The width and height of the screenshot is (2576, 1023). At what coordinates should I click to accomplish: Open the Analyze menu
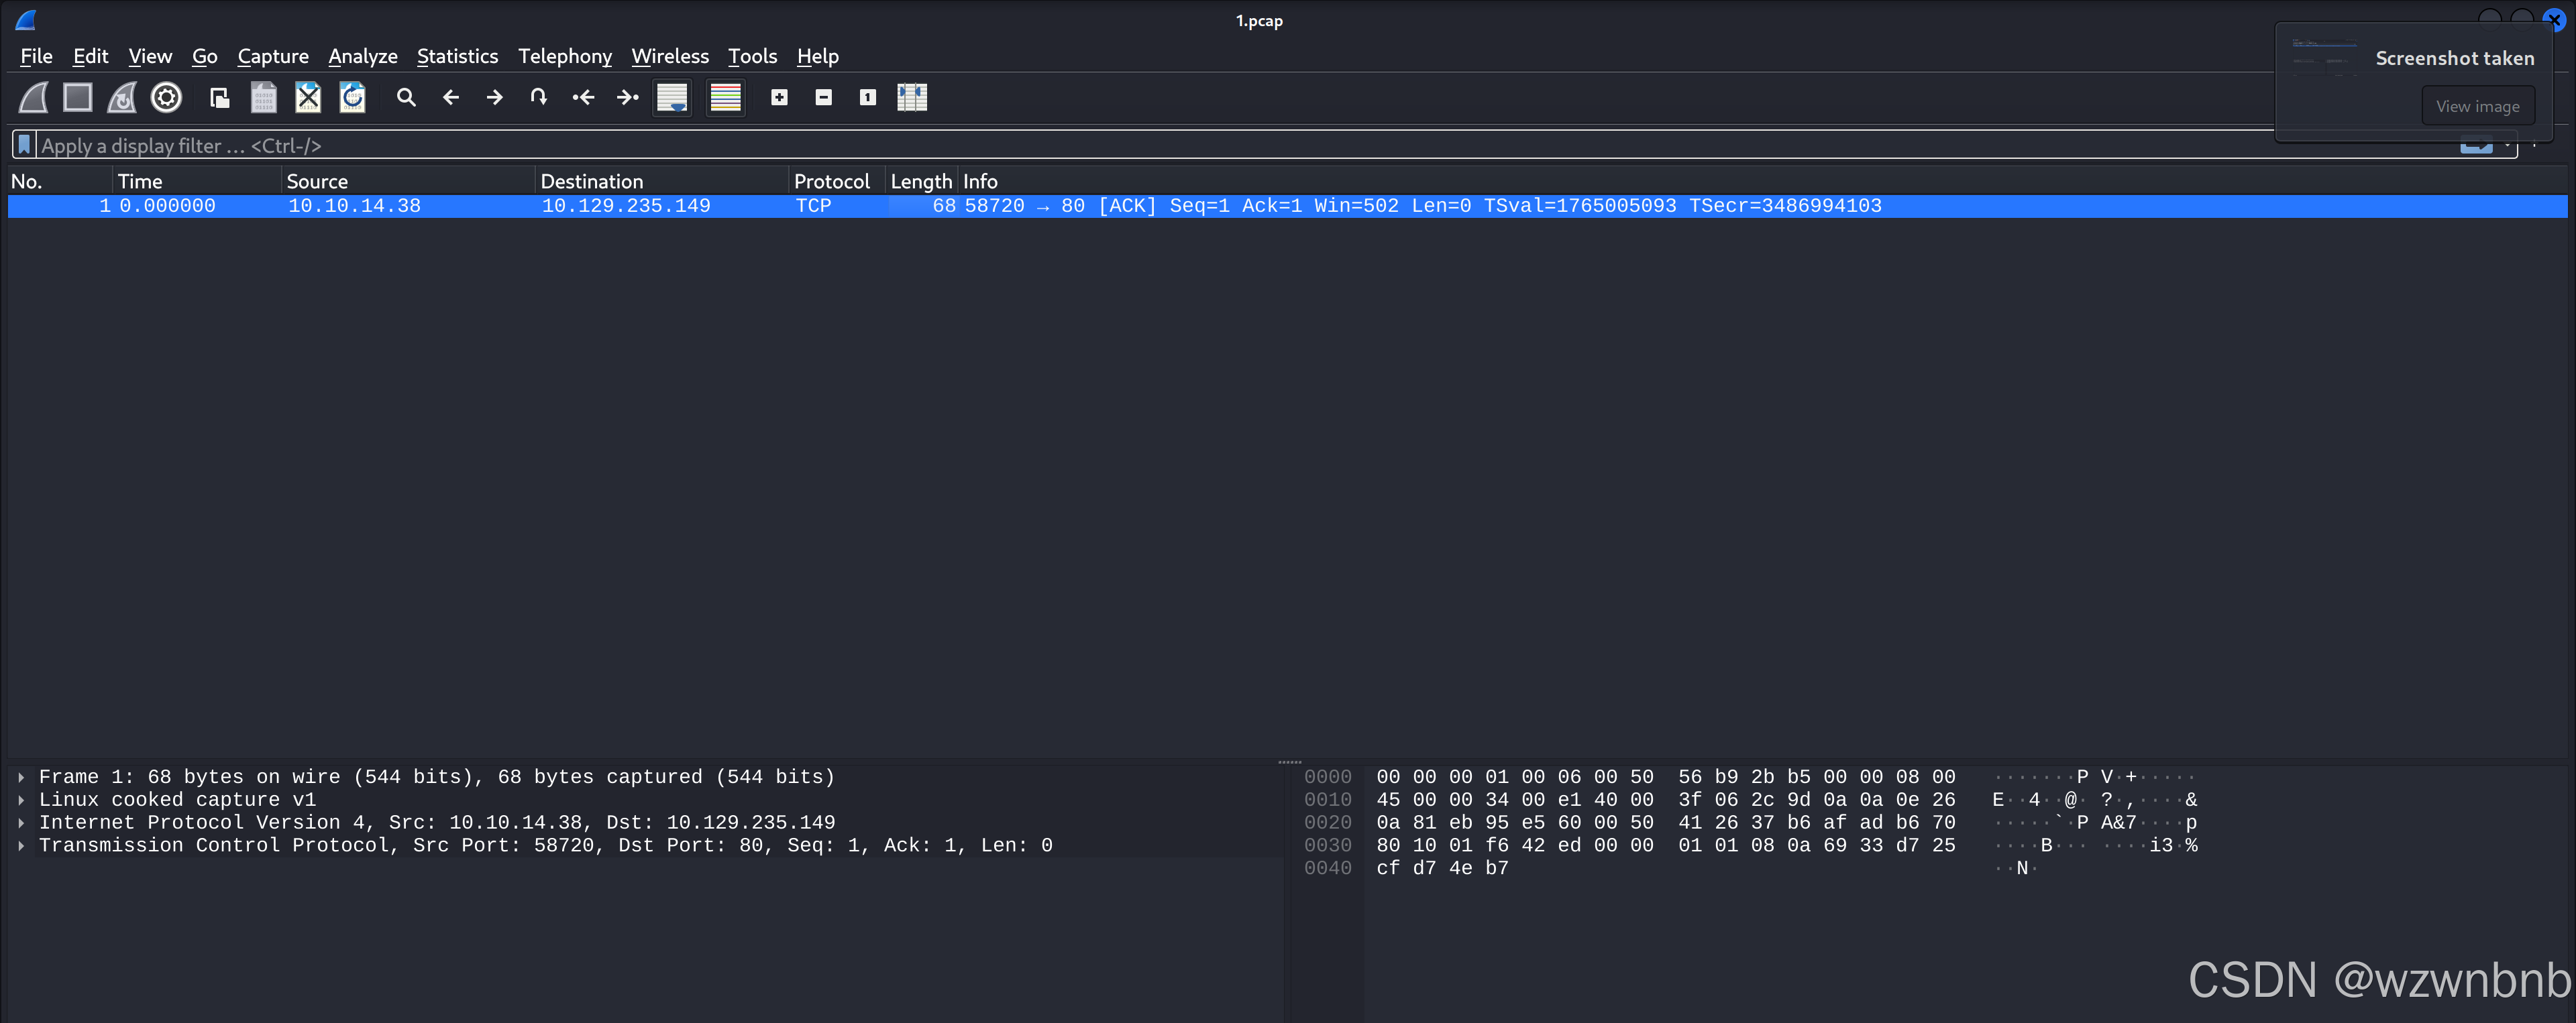coord(362,56)
